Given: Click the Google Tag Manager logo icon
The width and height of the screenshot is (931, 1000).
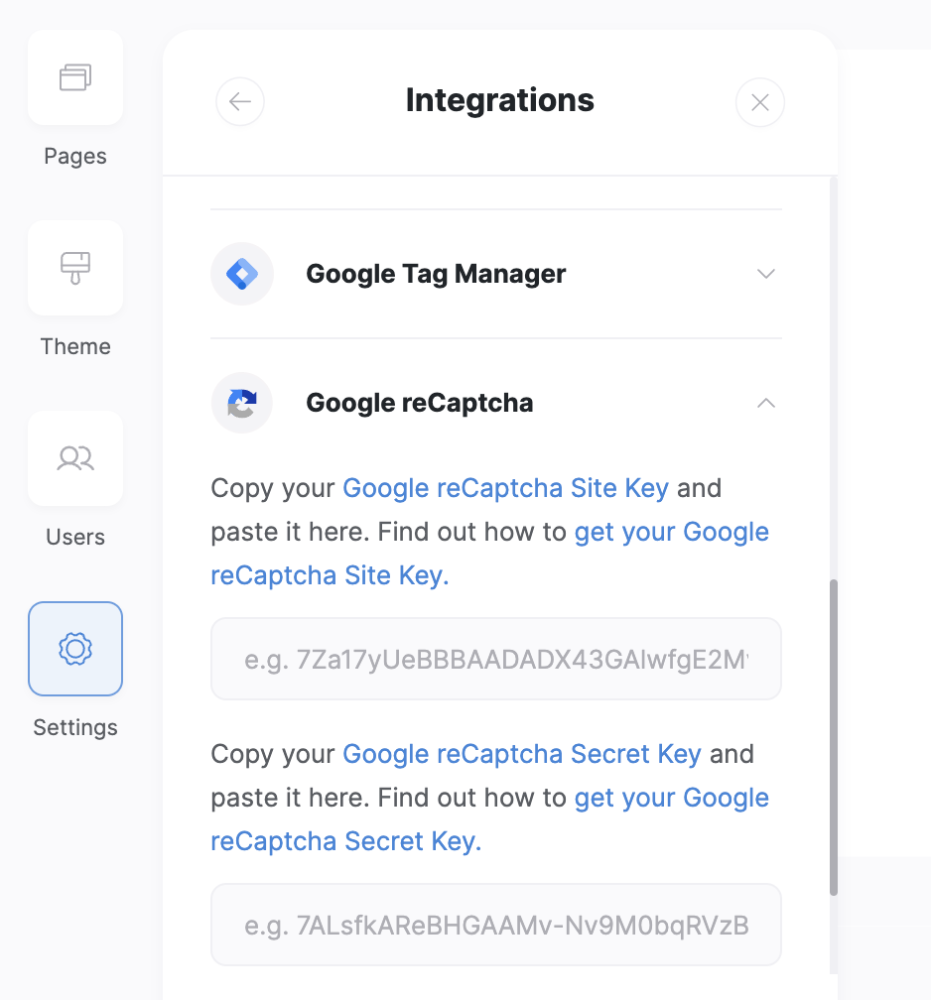Looking at the screenshot, I should pos(242,274).
